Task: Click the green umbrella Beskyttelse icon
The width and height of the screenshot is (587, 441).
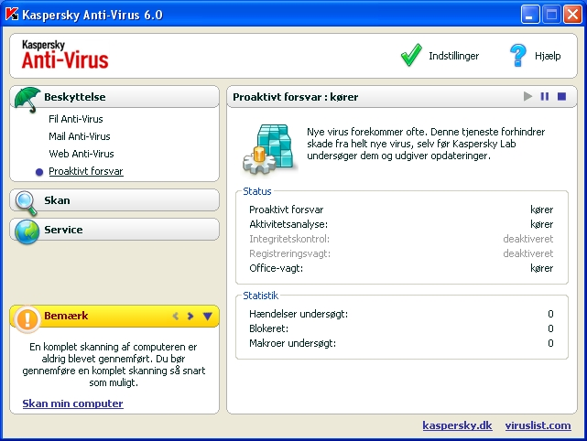Action: [27, 100]
